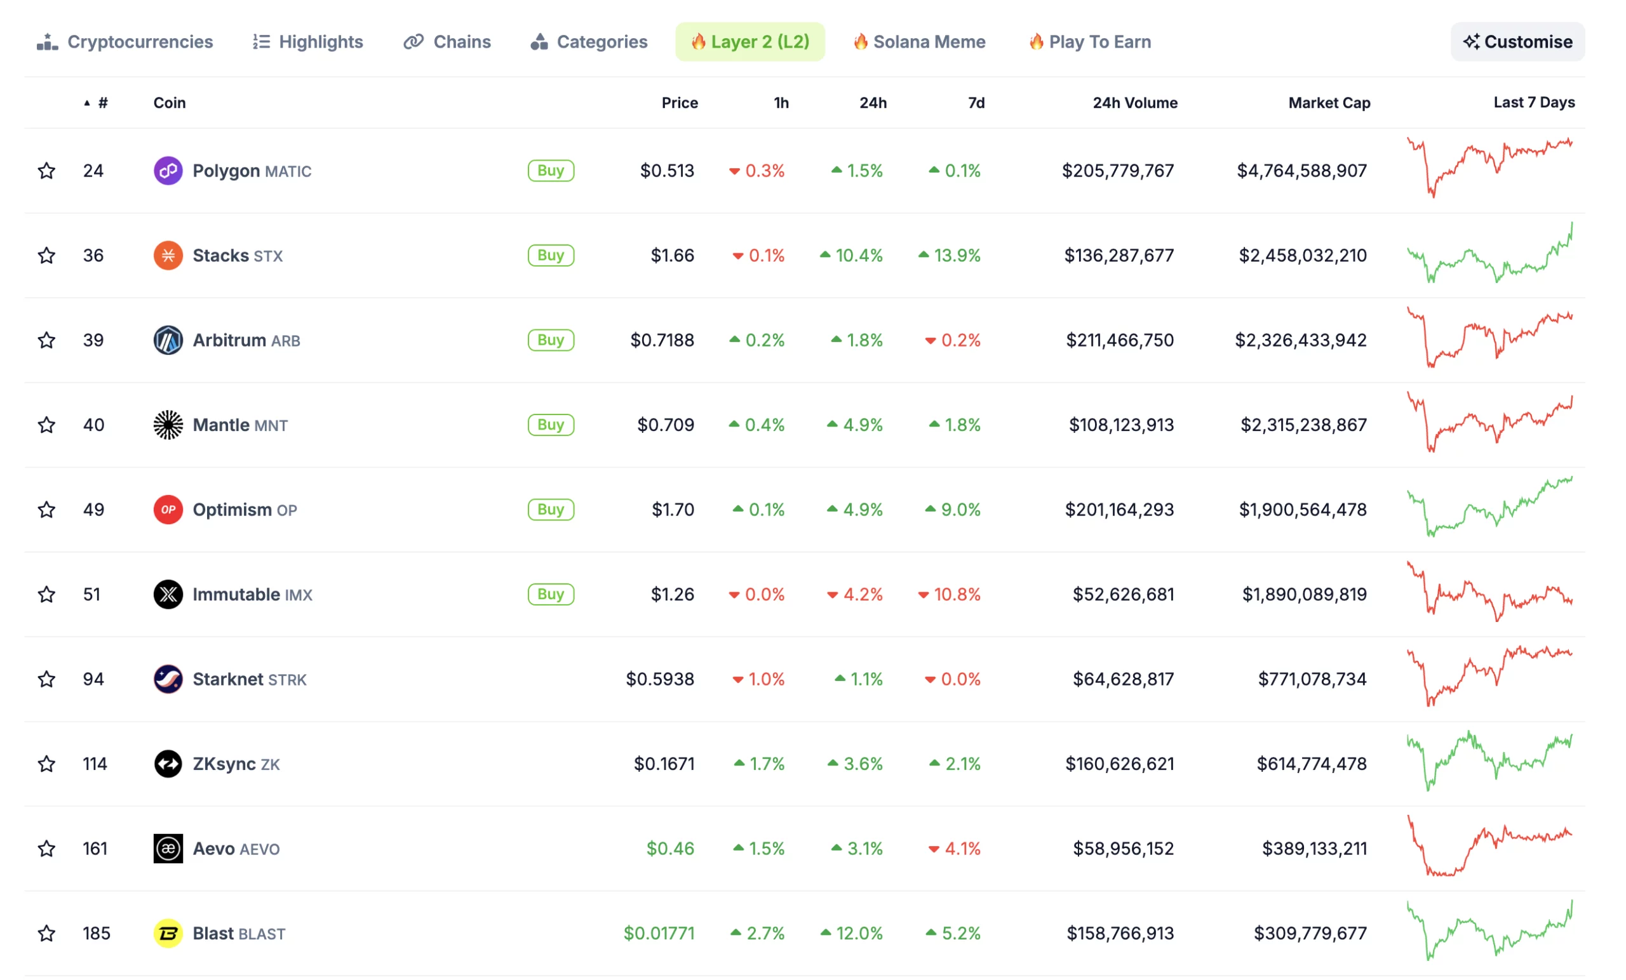Open the Play To Earn tab
The height and width of the screenshot is (980, 1626).
(1090, 41)
